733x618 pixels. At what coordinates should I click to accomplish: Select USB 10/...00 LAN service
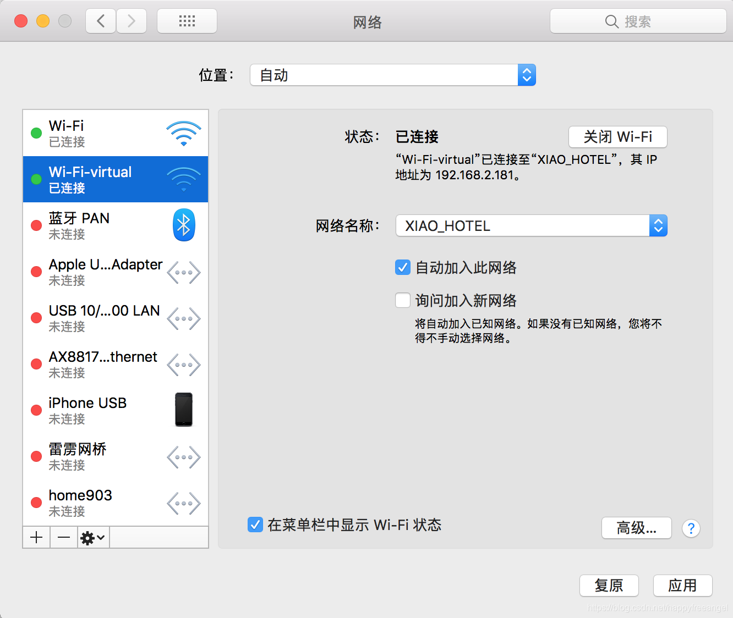pyautogui.click(x=116, y=318)
